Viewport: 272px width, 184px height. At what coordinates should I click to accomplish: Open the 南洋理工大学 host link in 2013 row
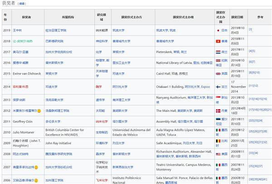(121, 100)
